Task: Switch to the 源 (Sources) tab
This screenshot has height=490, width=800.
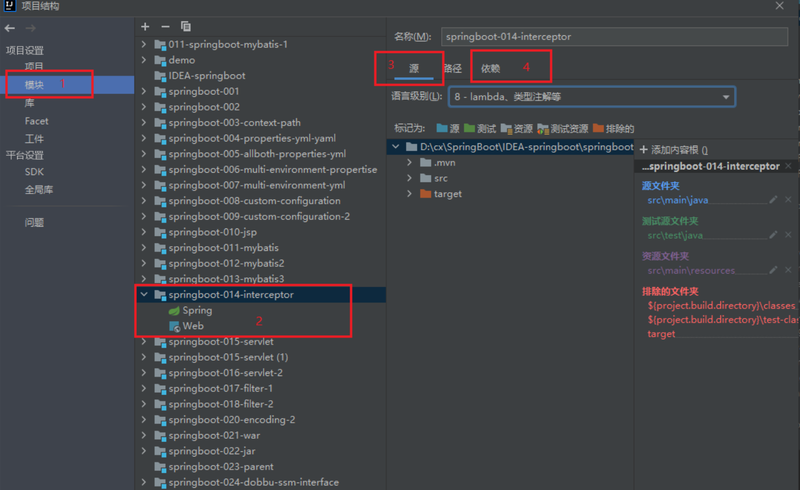Action: click(x=414, y=68)
